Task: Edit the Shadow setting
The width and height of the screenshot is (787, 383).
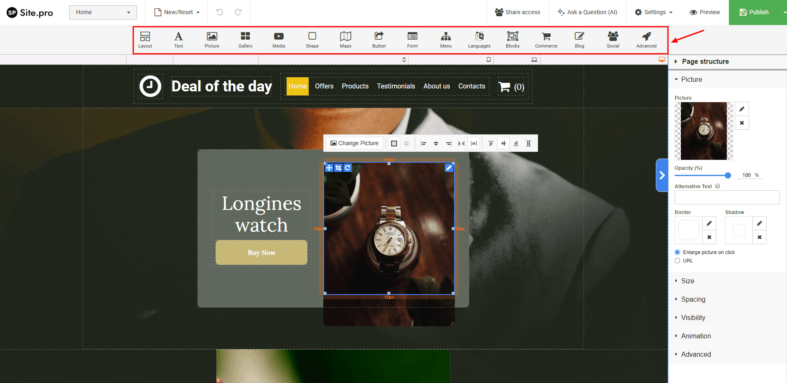Action: point(759,223)
